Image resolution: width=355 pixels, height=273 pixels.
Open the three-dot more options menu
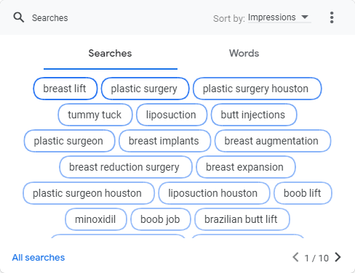[332, 17]
